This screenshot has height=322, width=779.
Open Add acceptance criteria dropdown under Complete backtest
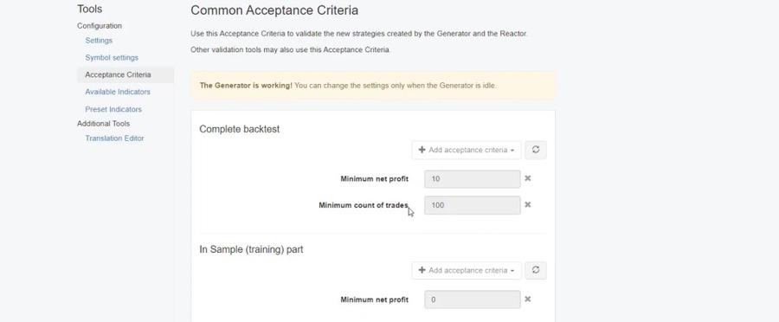[x=466, y=150]
